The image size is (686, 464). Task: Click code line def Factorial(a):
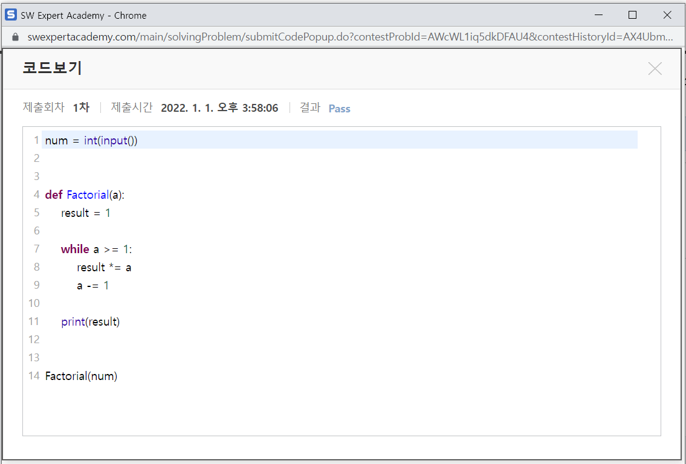(x=85, y=195)
